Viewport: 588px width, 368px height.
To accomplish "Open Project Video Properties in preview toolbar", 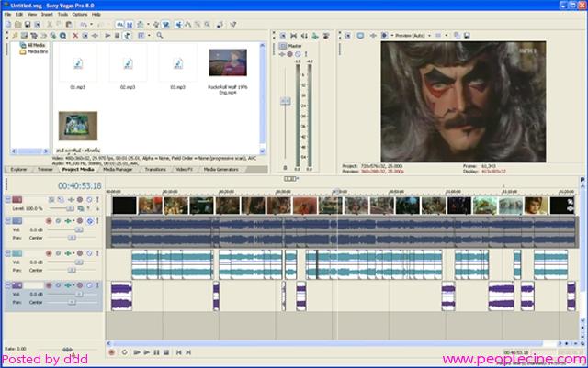I will pos(347,36).
